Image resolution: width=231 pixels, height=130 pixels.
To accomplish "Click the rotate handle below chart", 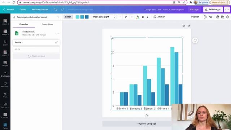I will point(147,115).
